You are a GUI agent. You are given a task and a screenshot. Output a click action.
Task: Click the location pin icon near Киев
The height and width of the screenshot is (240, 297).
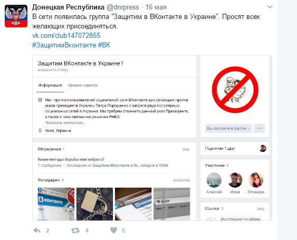pyautogui.click(x=40, y=130)
